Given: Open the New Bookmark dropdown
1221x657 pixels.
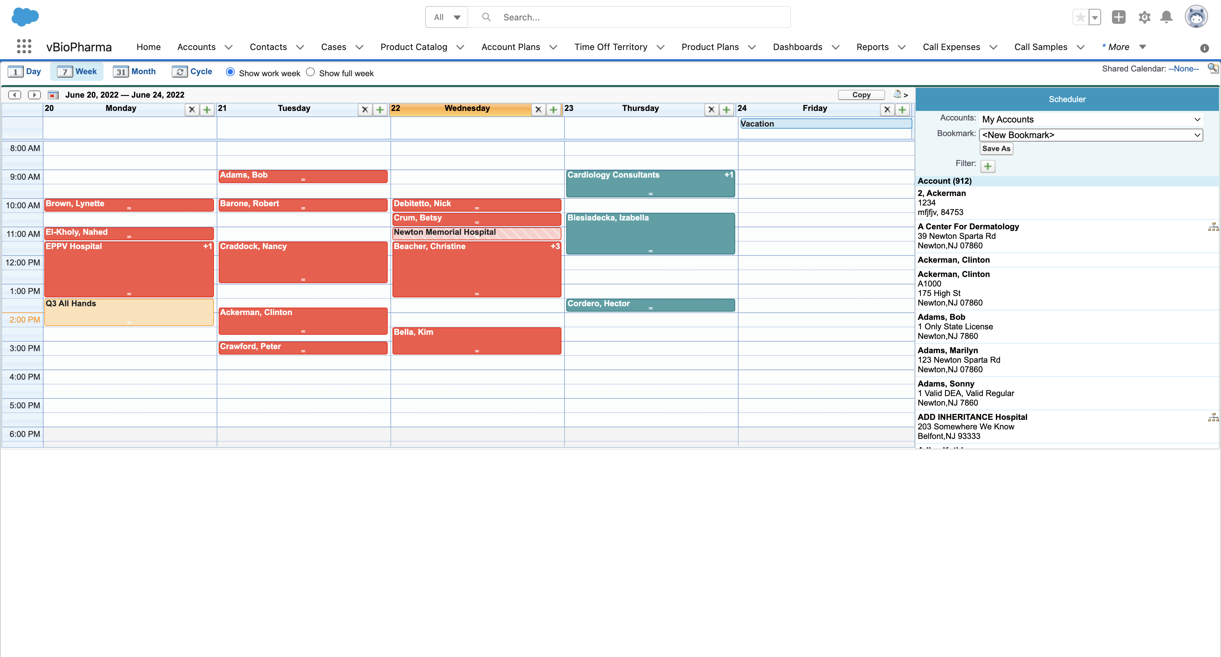Looking at the screenshot, I should [x=1091, y=135].
